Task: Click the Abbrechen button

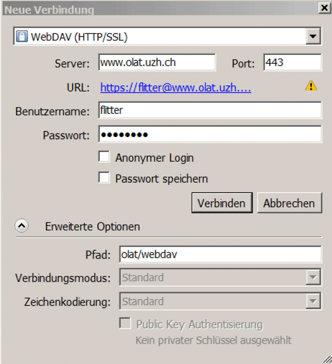Action: [x=289, y=203]
